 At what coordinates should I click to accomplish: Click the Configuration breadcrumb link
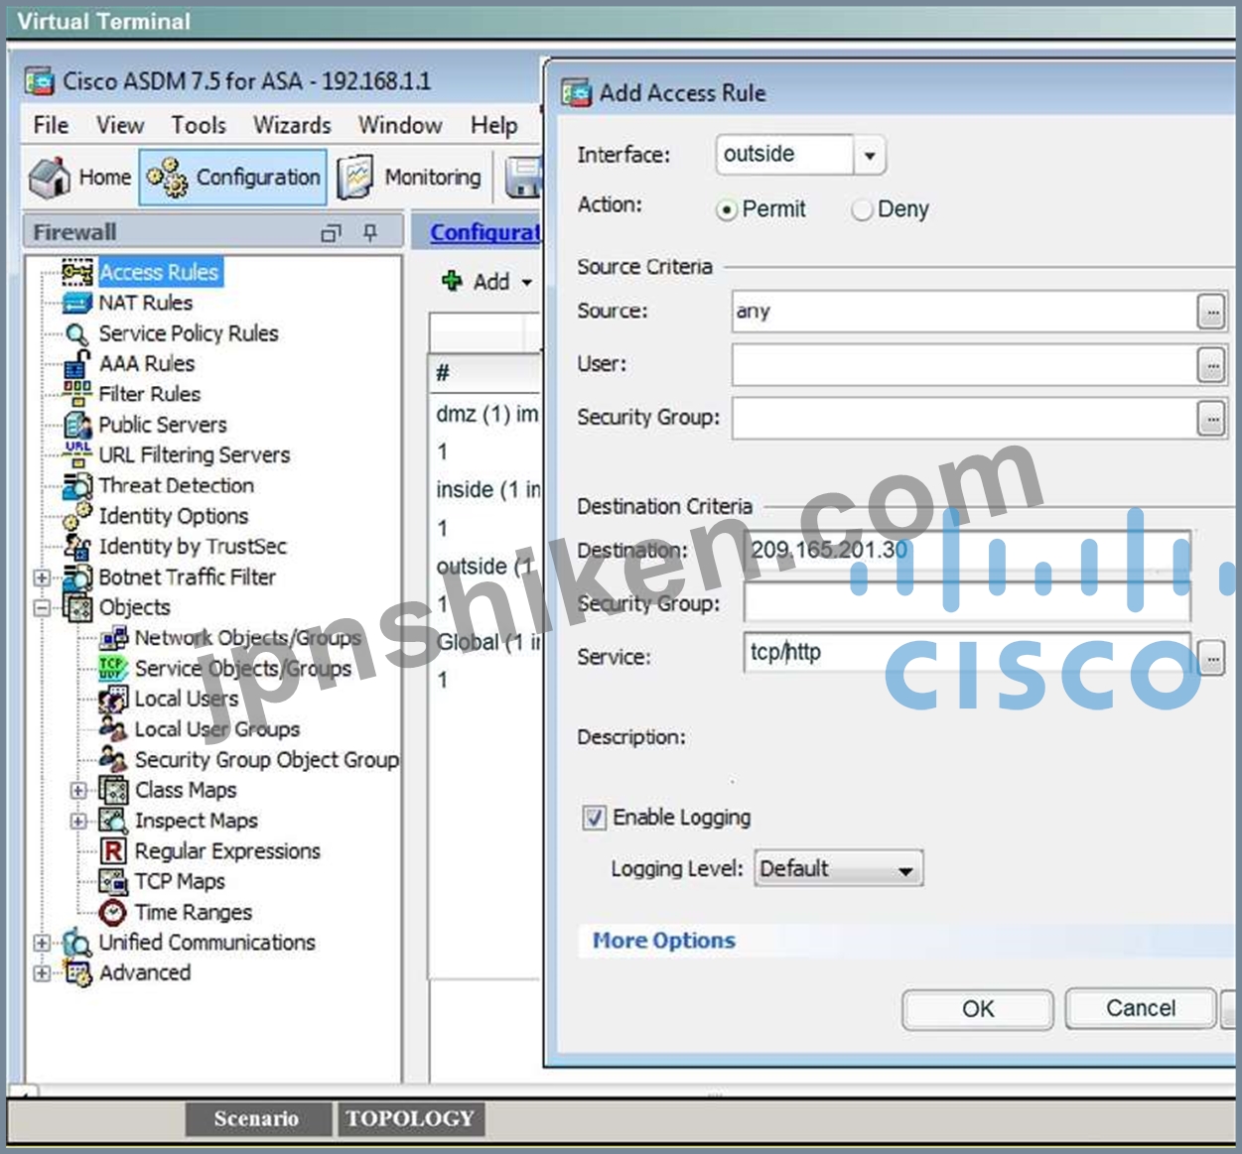(x=485, y=232)
